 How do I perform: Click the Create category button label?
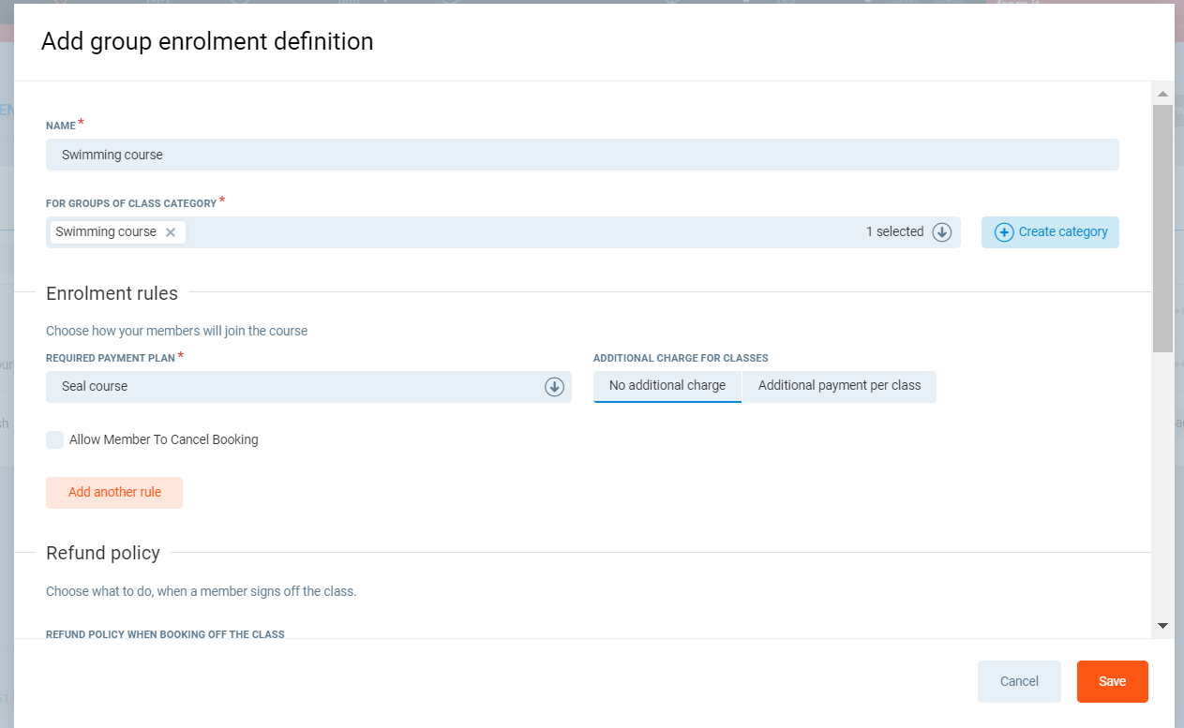pos(1063,232)
